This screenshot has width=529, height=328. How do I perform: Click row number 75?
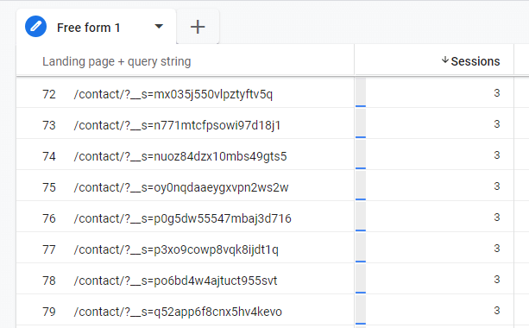49,187
